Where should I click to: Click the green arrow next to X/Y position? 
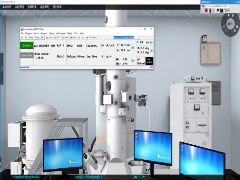click(x=133, y=48)
